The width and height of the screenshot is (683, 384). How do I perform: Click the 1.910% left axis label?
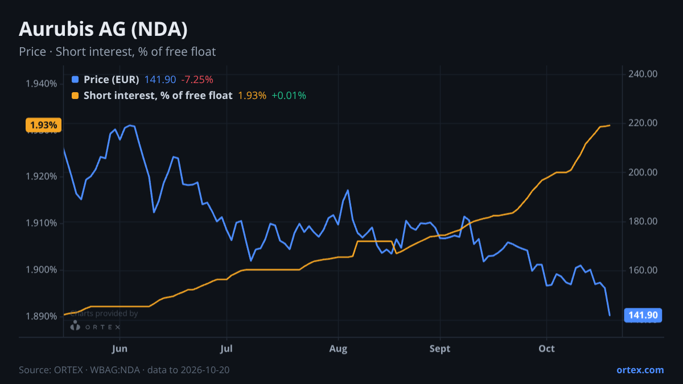[42, 223]
